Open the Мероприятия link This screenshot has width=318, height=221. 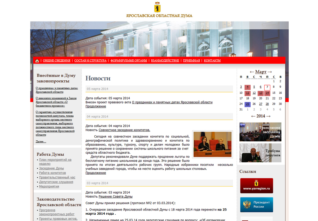(49, 187)
